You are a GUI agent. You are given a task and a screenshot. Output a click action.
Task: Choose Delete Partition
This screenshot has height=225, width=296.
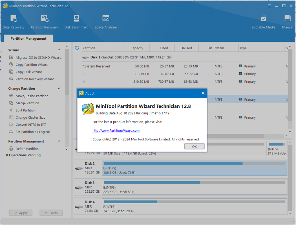[x=24, y=148]
